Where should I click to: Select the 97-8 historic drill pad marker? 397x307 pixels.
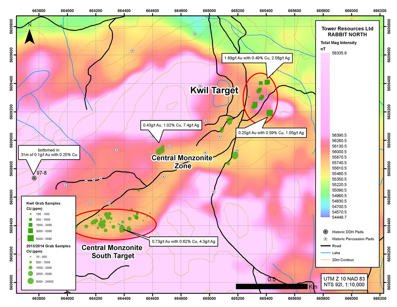(34, 178)
